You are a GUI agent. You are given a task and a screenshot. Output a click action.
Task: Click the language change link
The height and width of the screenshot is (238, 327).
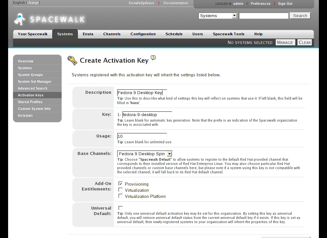[33, 3]
